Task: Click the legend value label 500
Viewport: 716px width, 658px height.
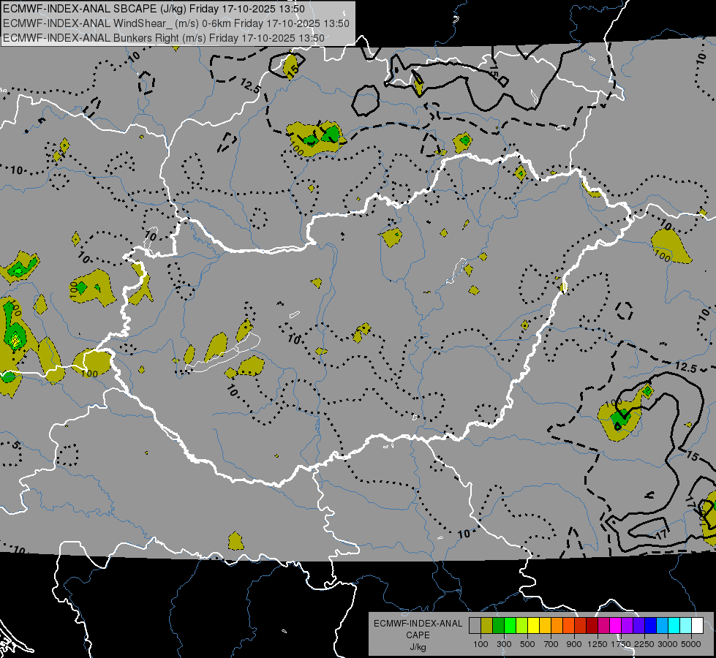Action: [x=528, y=644]
